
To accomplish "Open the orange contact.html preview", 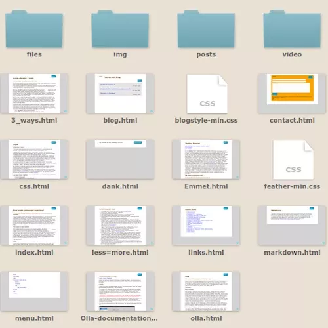I will click(292, 93).
